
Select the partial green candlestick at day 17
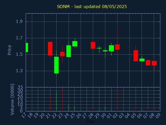[x=27, y=47]
